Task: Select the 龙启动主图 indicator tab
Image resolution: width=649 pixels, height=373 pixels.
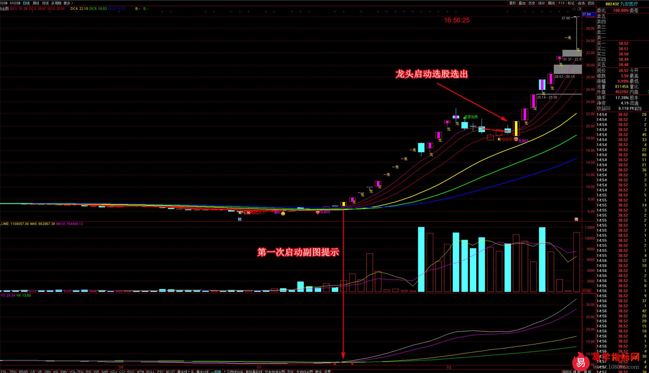Action: (304, 371)
